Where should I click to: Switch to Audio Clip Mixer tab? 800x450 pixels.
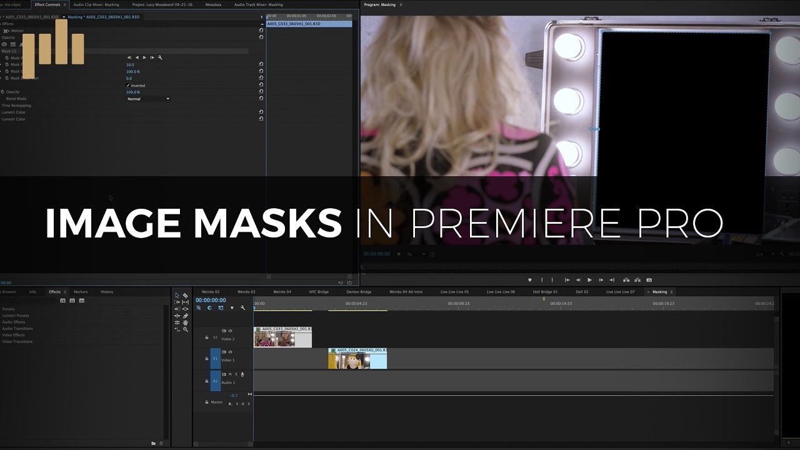tap(96, 4)
